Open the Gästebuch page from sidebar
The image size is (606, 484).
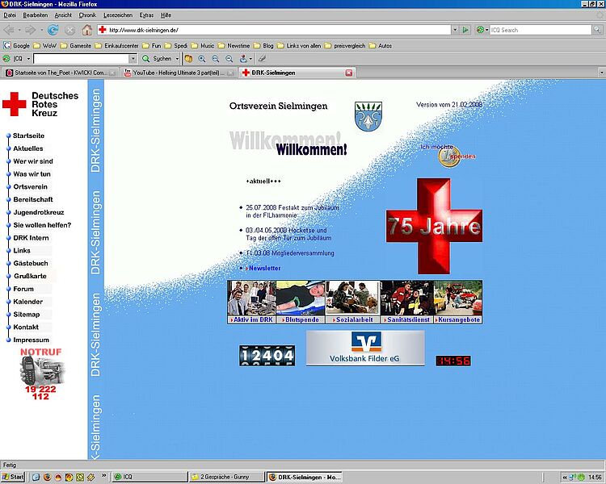[31, 263]
